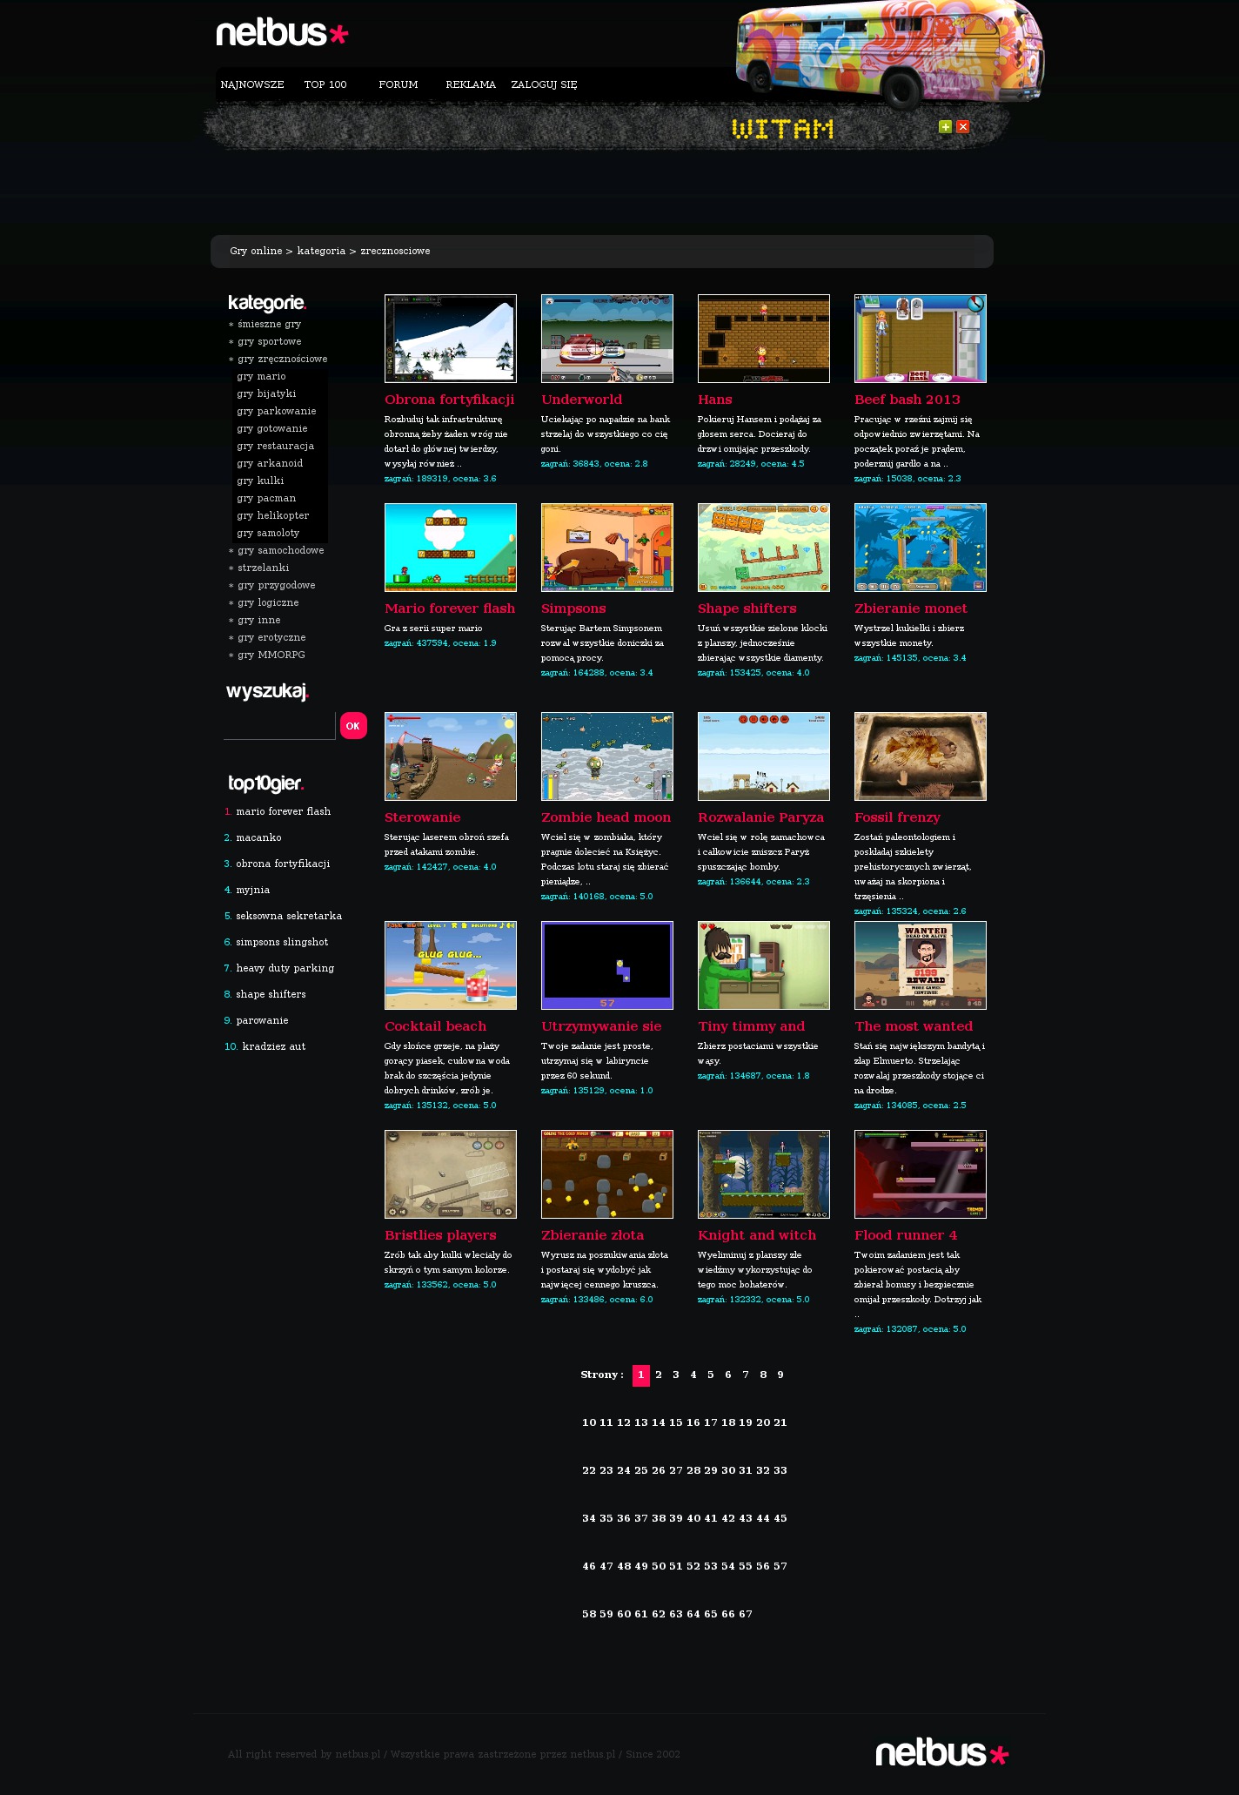Select the Cocktail beach game thumbnail

(x=450, y=965)
